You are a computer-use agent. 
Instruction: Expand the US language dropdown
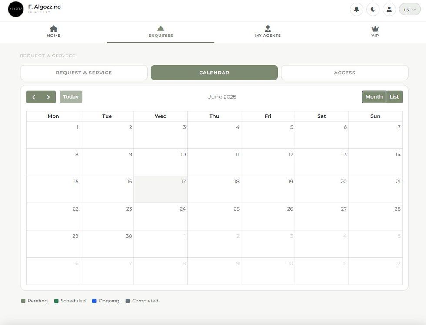409,10
